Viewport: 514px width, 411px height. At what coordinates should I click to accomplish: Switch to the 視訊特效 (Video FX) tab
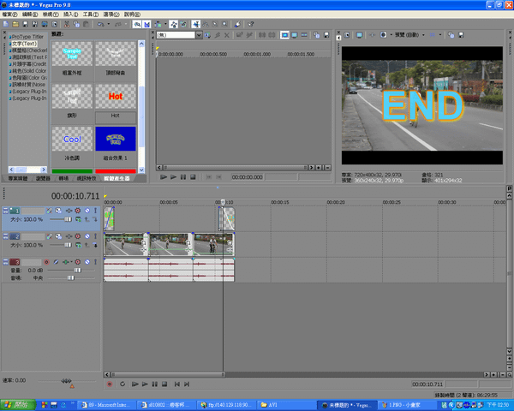click(x=87, y=178)
